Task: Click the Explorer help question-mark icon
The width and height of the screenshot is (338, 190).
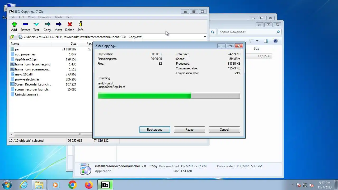Action: click(x=276, y=41)
